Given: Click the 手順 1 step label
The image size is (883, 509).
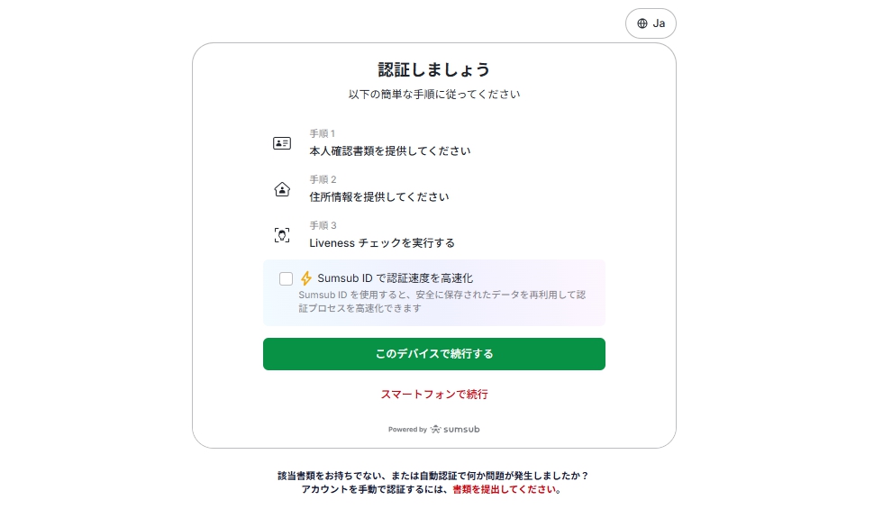Looking at the screenshot, I should [323, 133].
